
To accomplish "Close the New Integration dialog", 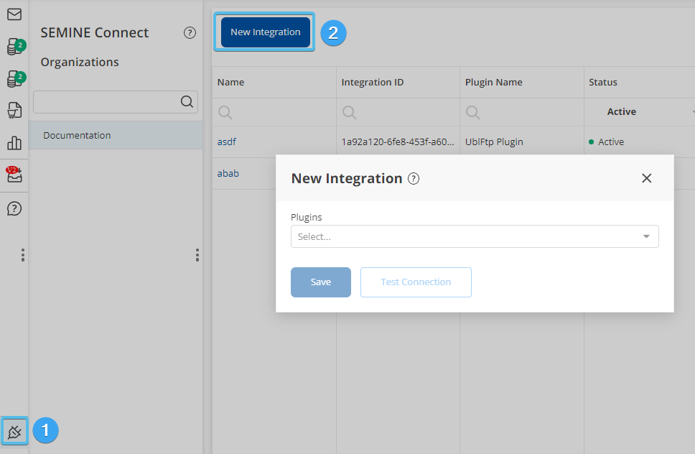I will (x=646, y=178).
